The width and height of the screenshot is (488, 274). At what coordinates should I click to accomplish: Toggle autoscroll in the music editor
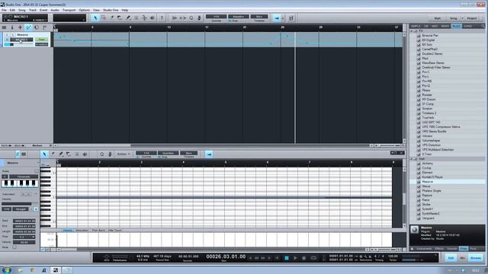(209, 154)
